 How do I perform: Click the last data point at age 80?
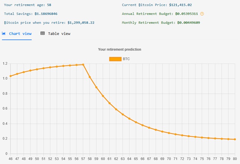235,139
